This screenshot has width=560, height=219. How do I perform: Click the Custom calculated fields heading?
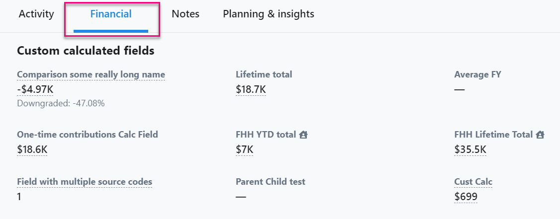[x=86, y=51]
